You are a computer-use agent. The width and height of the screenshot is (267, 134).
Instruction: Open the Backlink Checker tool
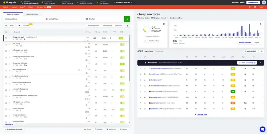84,3
